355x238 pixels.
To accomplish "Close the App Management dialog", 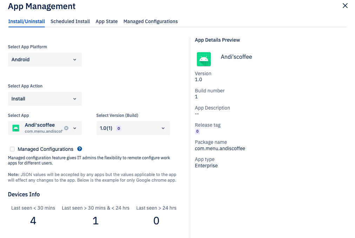I will coord(345,6).
